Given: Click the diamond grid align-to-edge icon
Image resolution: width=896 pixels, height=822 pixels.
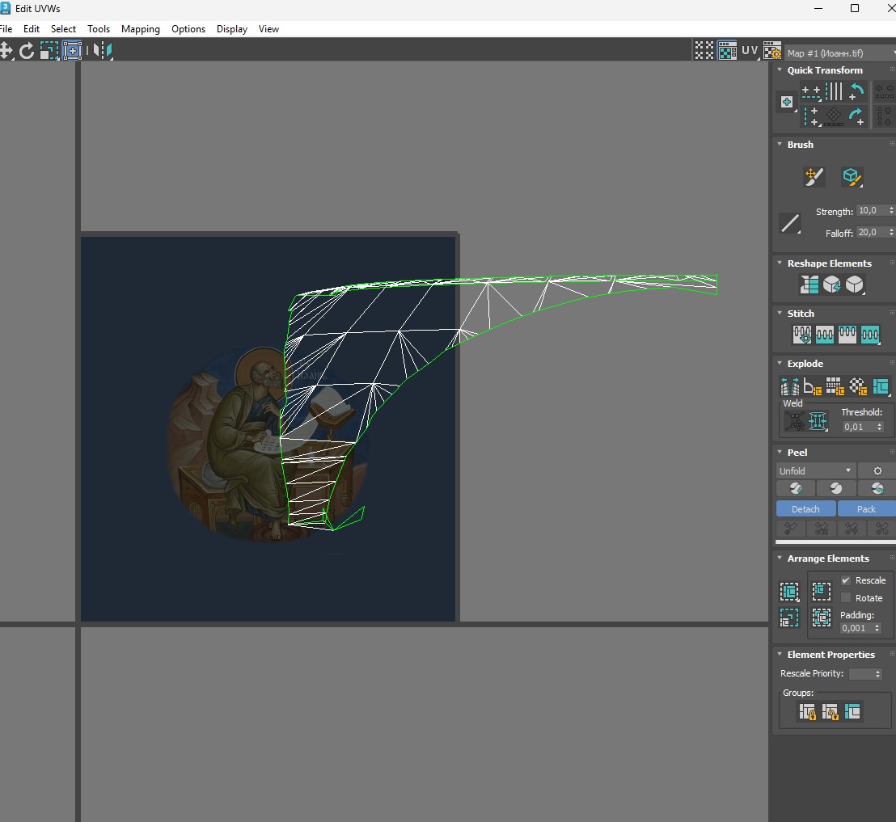Looking at the screenshot, I should coord(834,116).
